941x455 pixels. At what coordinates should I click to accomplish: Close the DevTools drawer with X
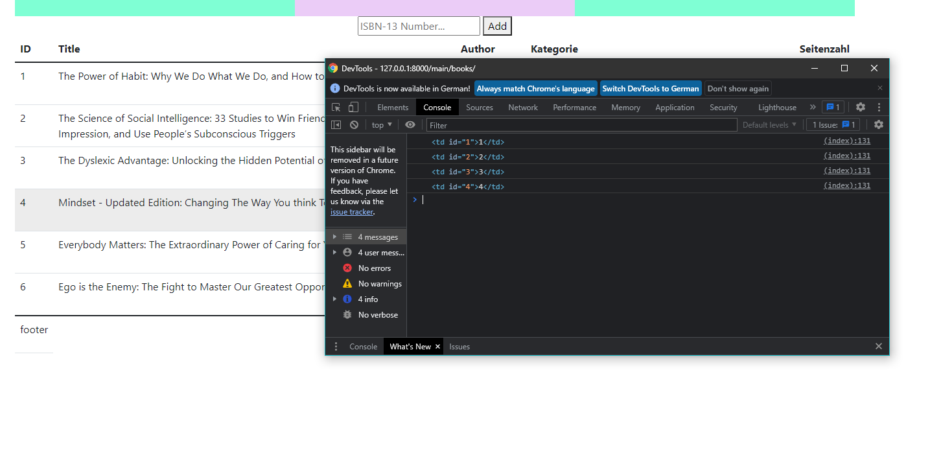point(879,347)
